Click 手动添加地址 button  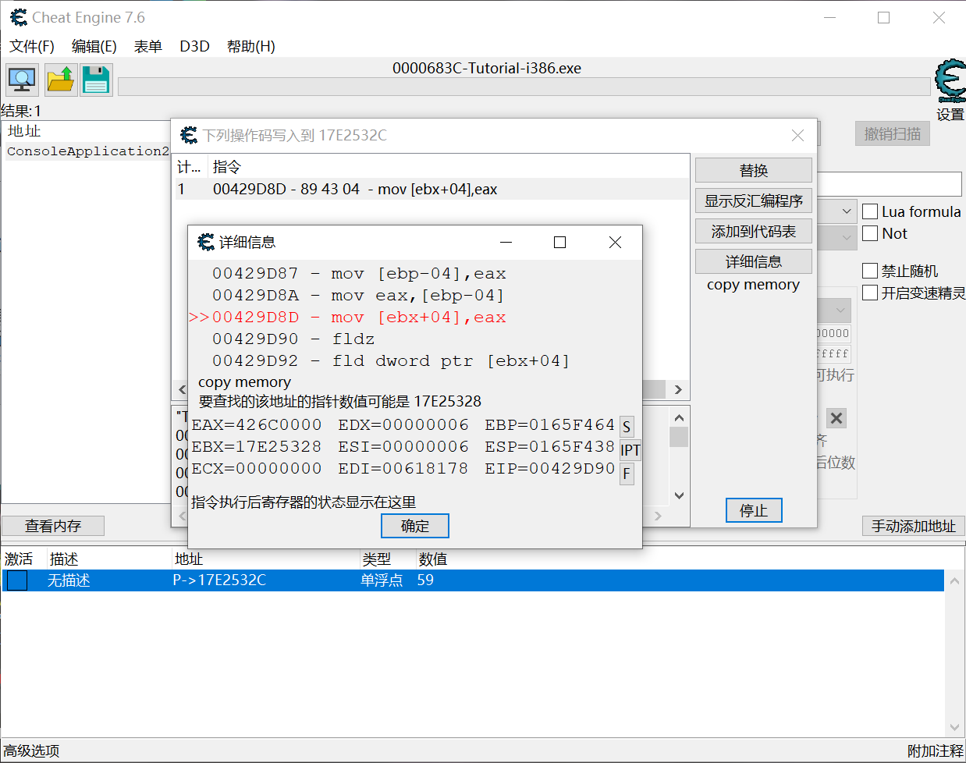(x=914, y=526)
